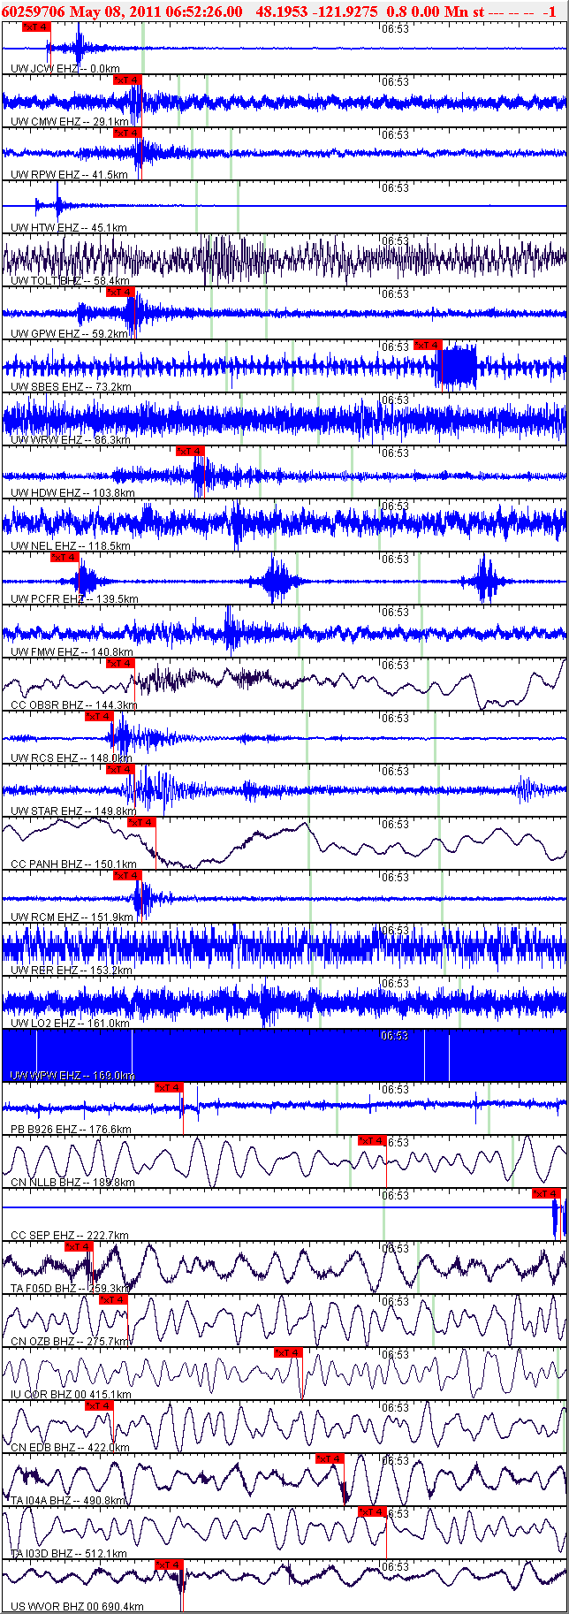
Task: Click the red pick marker on UW JCW trace
Action: [x=36, y=27]
